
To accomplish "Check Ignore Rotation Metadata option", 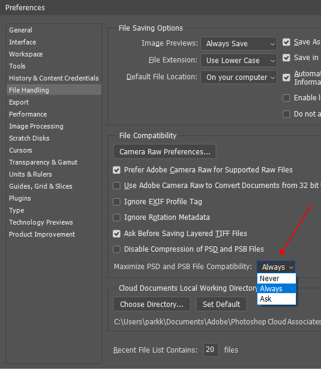I will click(116, 217).
